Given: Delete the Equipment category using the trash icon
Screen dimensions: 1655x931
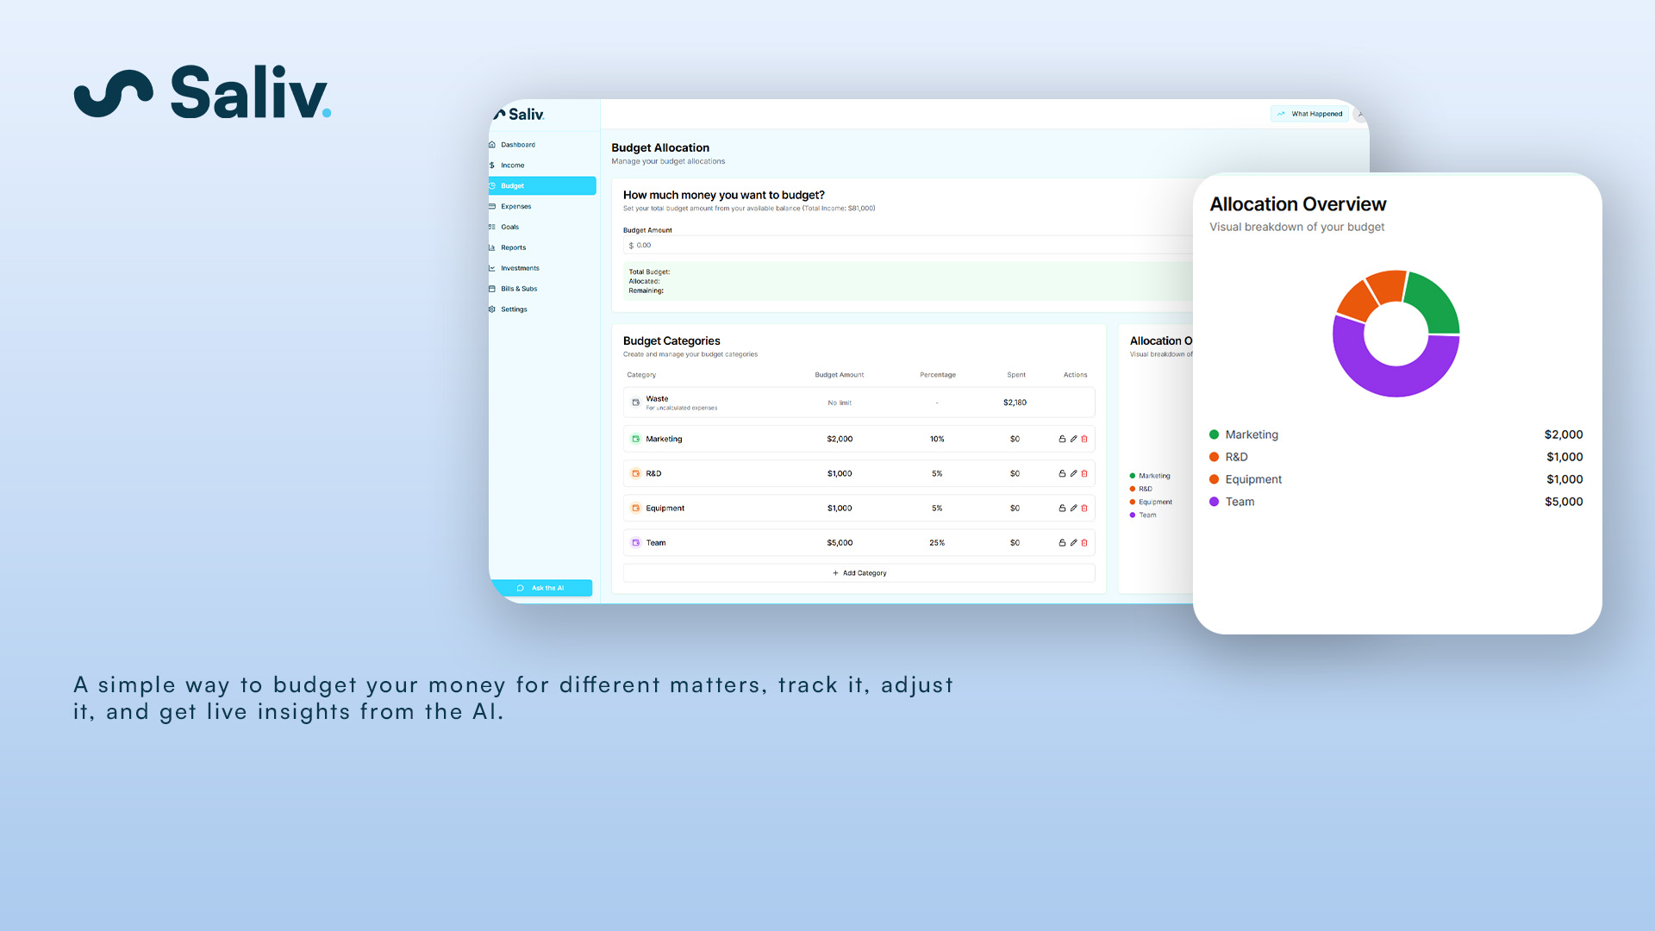Looking at the screenshot, I should point(1084,508).
